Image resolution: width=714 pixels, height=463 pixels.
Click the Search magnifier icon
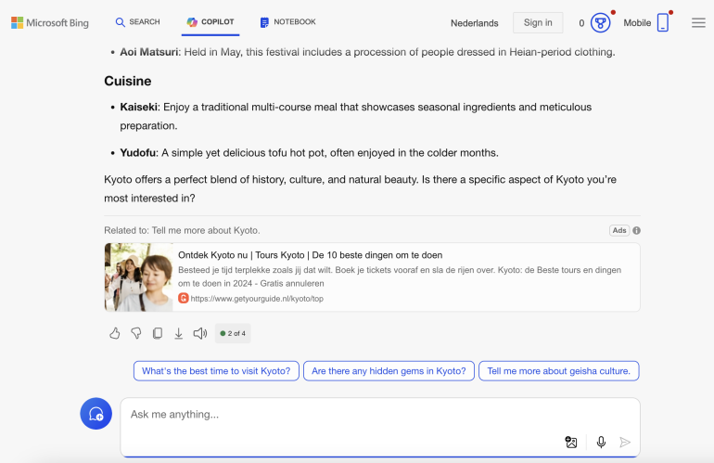(121, 22)
